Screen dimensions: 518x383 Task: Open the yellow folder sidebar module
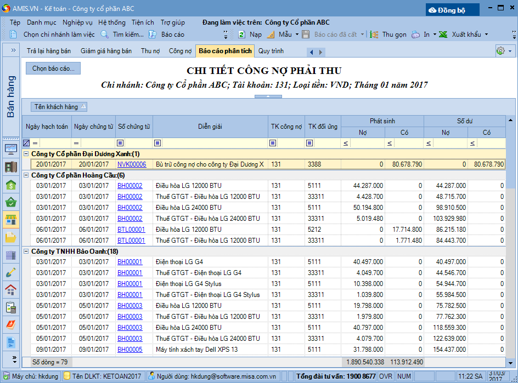click(x=10, y=237)
